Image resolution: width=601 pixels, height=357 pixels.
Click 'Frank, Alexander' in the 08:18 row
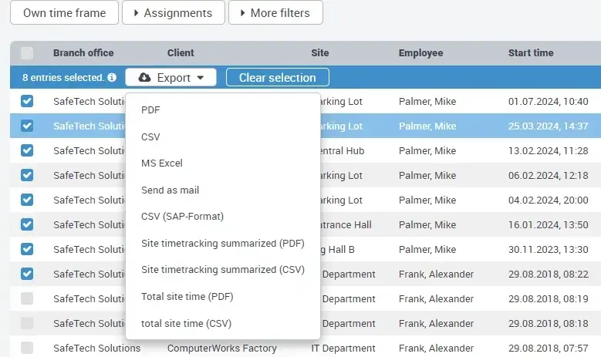coord(436,324)
